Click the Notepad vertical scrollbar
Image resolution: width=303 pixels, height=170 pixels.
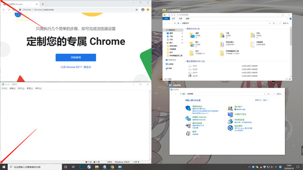(150, 125)
